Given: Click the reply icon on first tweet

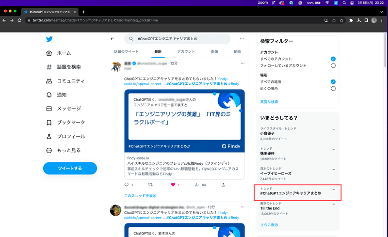Looking at the screenshot, I should (127, 185).
